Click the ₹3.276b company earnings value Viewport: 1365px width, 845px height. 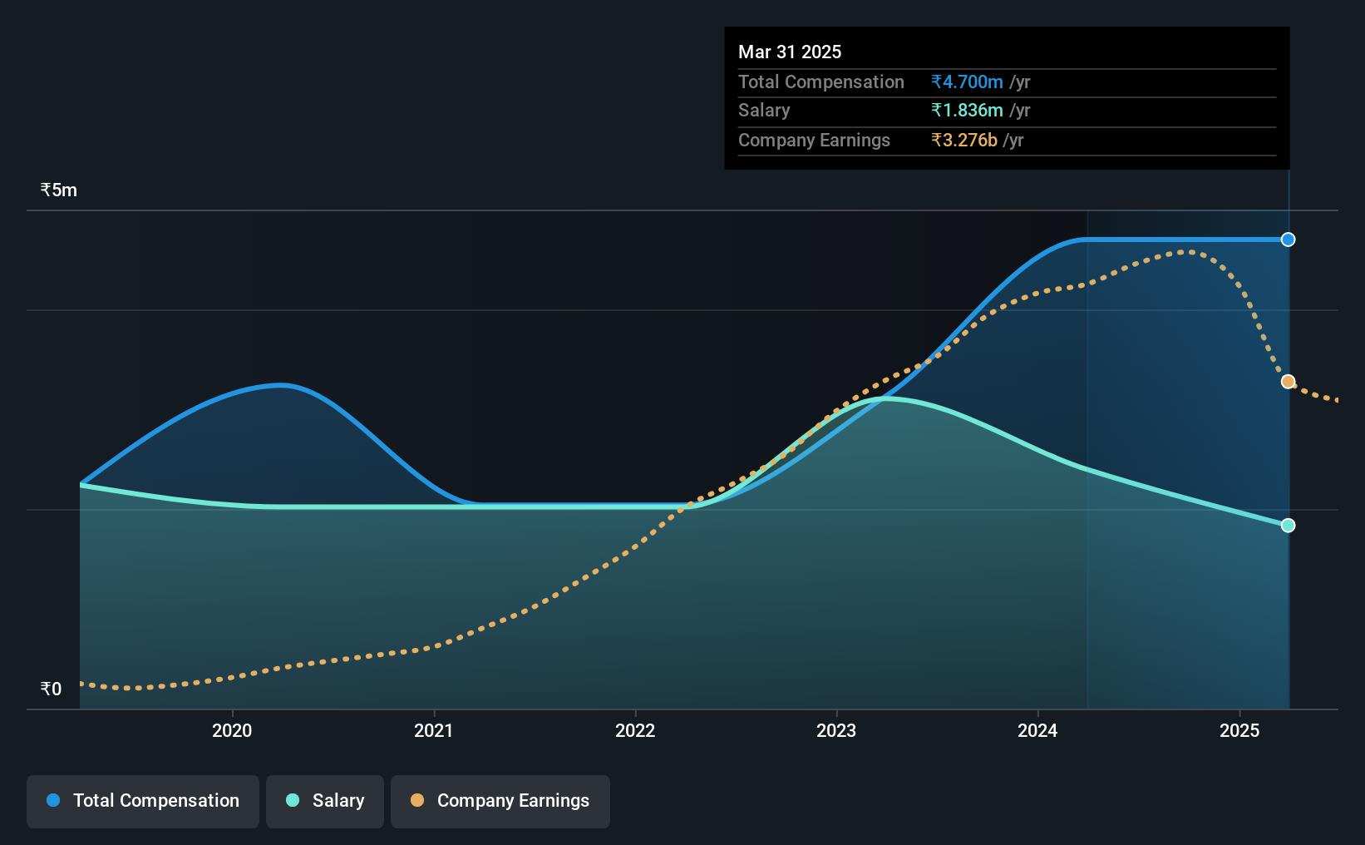[964, 140]
